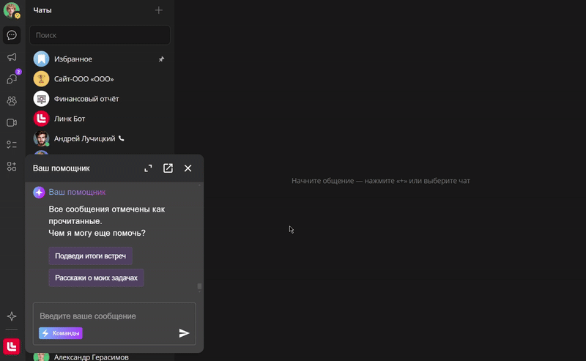Open assistant in a separate window
This screenshot has height=361, width=586.
point(168,168)
